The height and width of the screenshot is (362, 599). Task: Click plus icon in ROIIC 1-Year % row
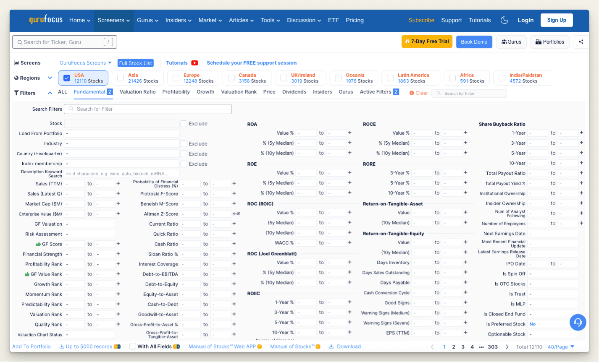(x=349, y=302)
